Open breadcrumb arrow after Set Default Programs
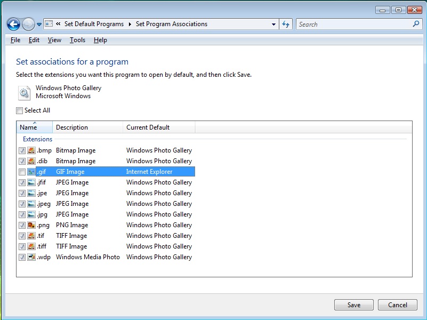 pyautogui.click(x=130, y=24)
